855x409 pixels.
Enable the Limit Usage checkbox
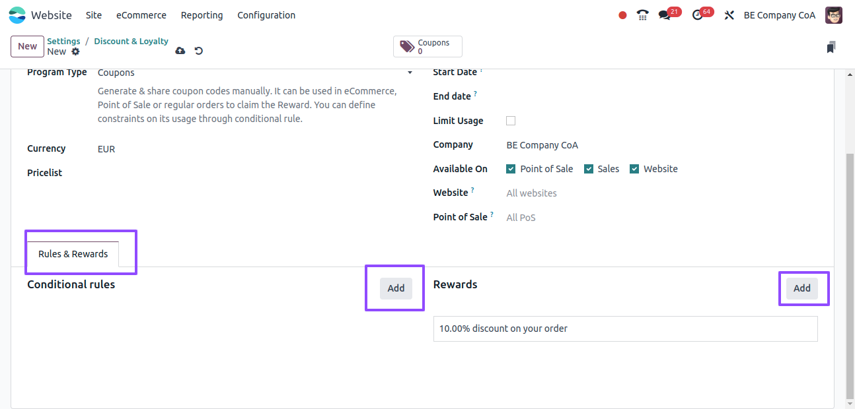pyautogui.click(x=511, y=121)
